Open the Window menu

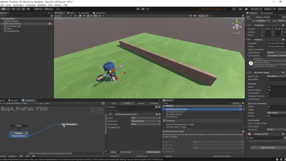tap(58, 5)
